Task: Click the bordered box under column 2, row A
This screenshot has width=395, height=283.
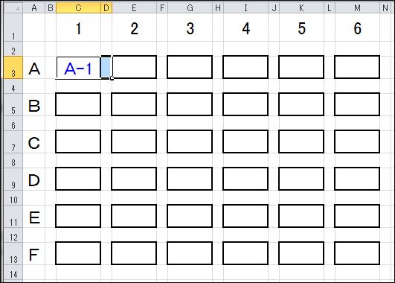Action: [134, 67]
